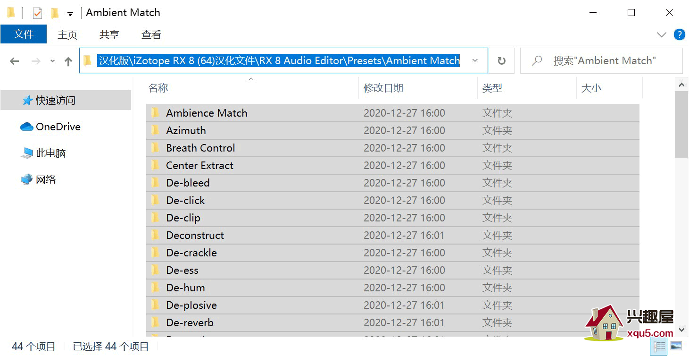Select the De-crackle folder name
The image size is (689, 356).
tap(191, 253)
